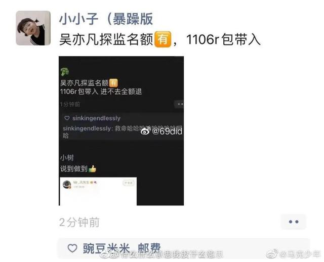Open 邮费's profile from the likes list
324x262 pixels.
149,248
